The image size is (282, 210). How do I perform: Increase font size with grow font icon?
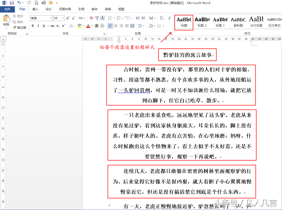pos(68,18)
